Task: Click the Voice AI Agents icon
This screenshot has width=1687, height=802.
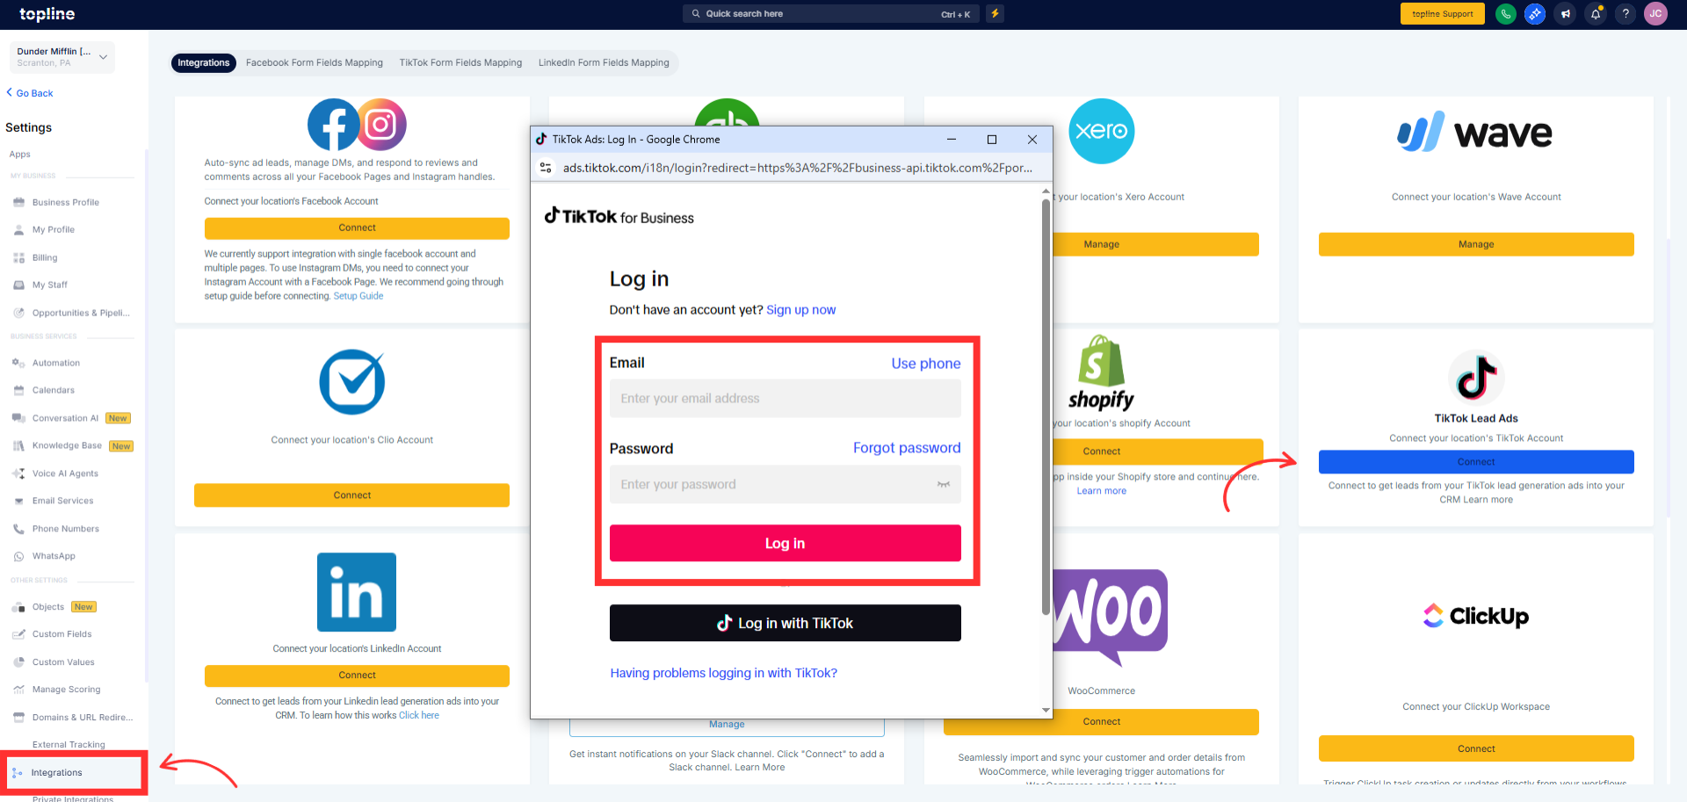Action: tap(18, 473)
